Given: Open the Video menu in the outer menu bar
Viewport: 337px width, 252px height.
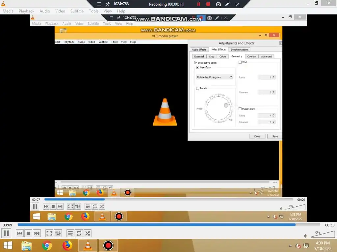Looking at the screenshot, I should tap(60, 11).
